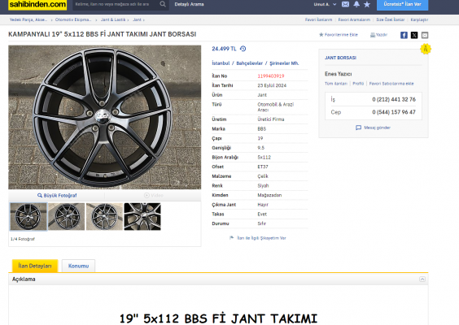This screenshot has width=459, height=325.
Task: Click the Bahçelievler location link
Action: pos(249,63)
